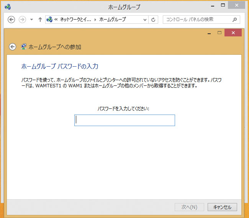Click the パスワードを入力してください label
Viewport: 249px width, 218px height.
click(123, 108)
